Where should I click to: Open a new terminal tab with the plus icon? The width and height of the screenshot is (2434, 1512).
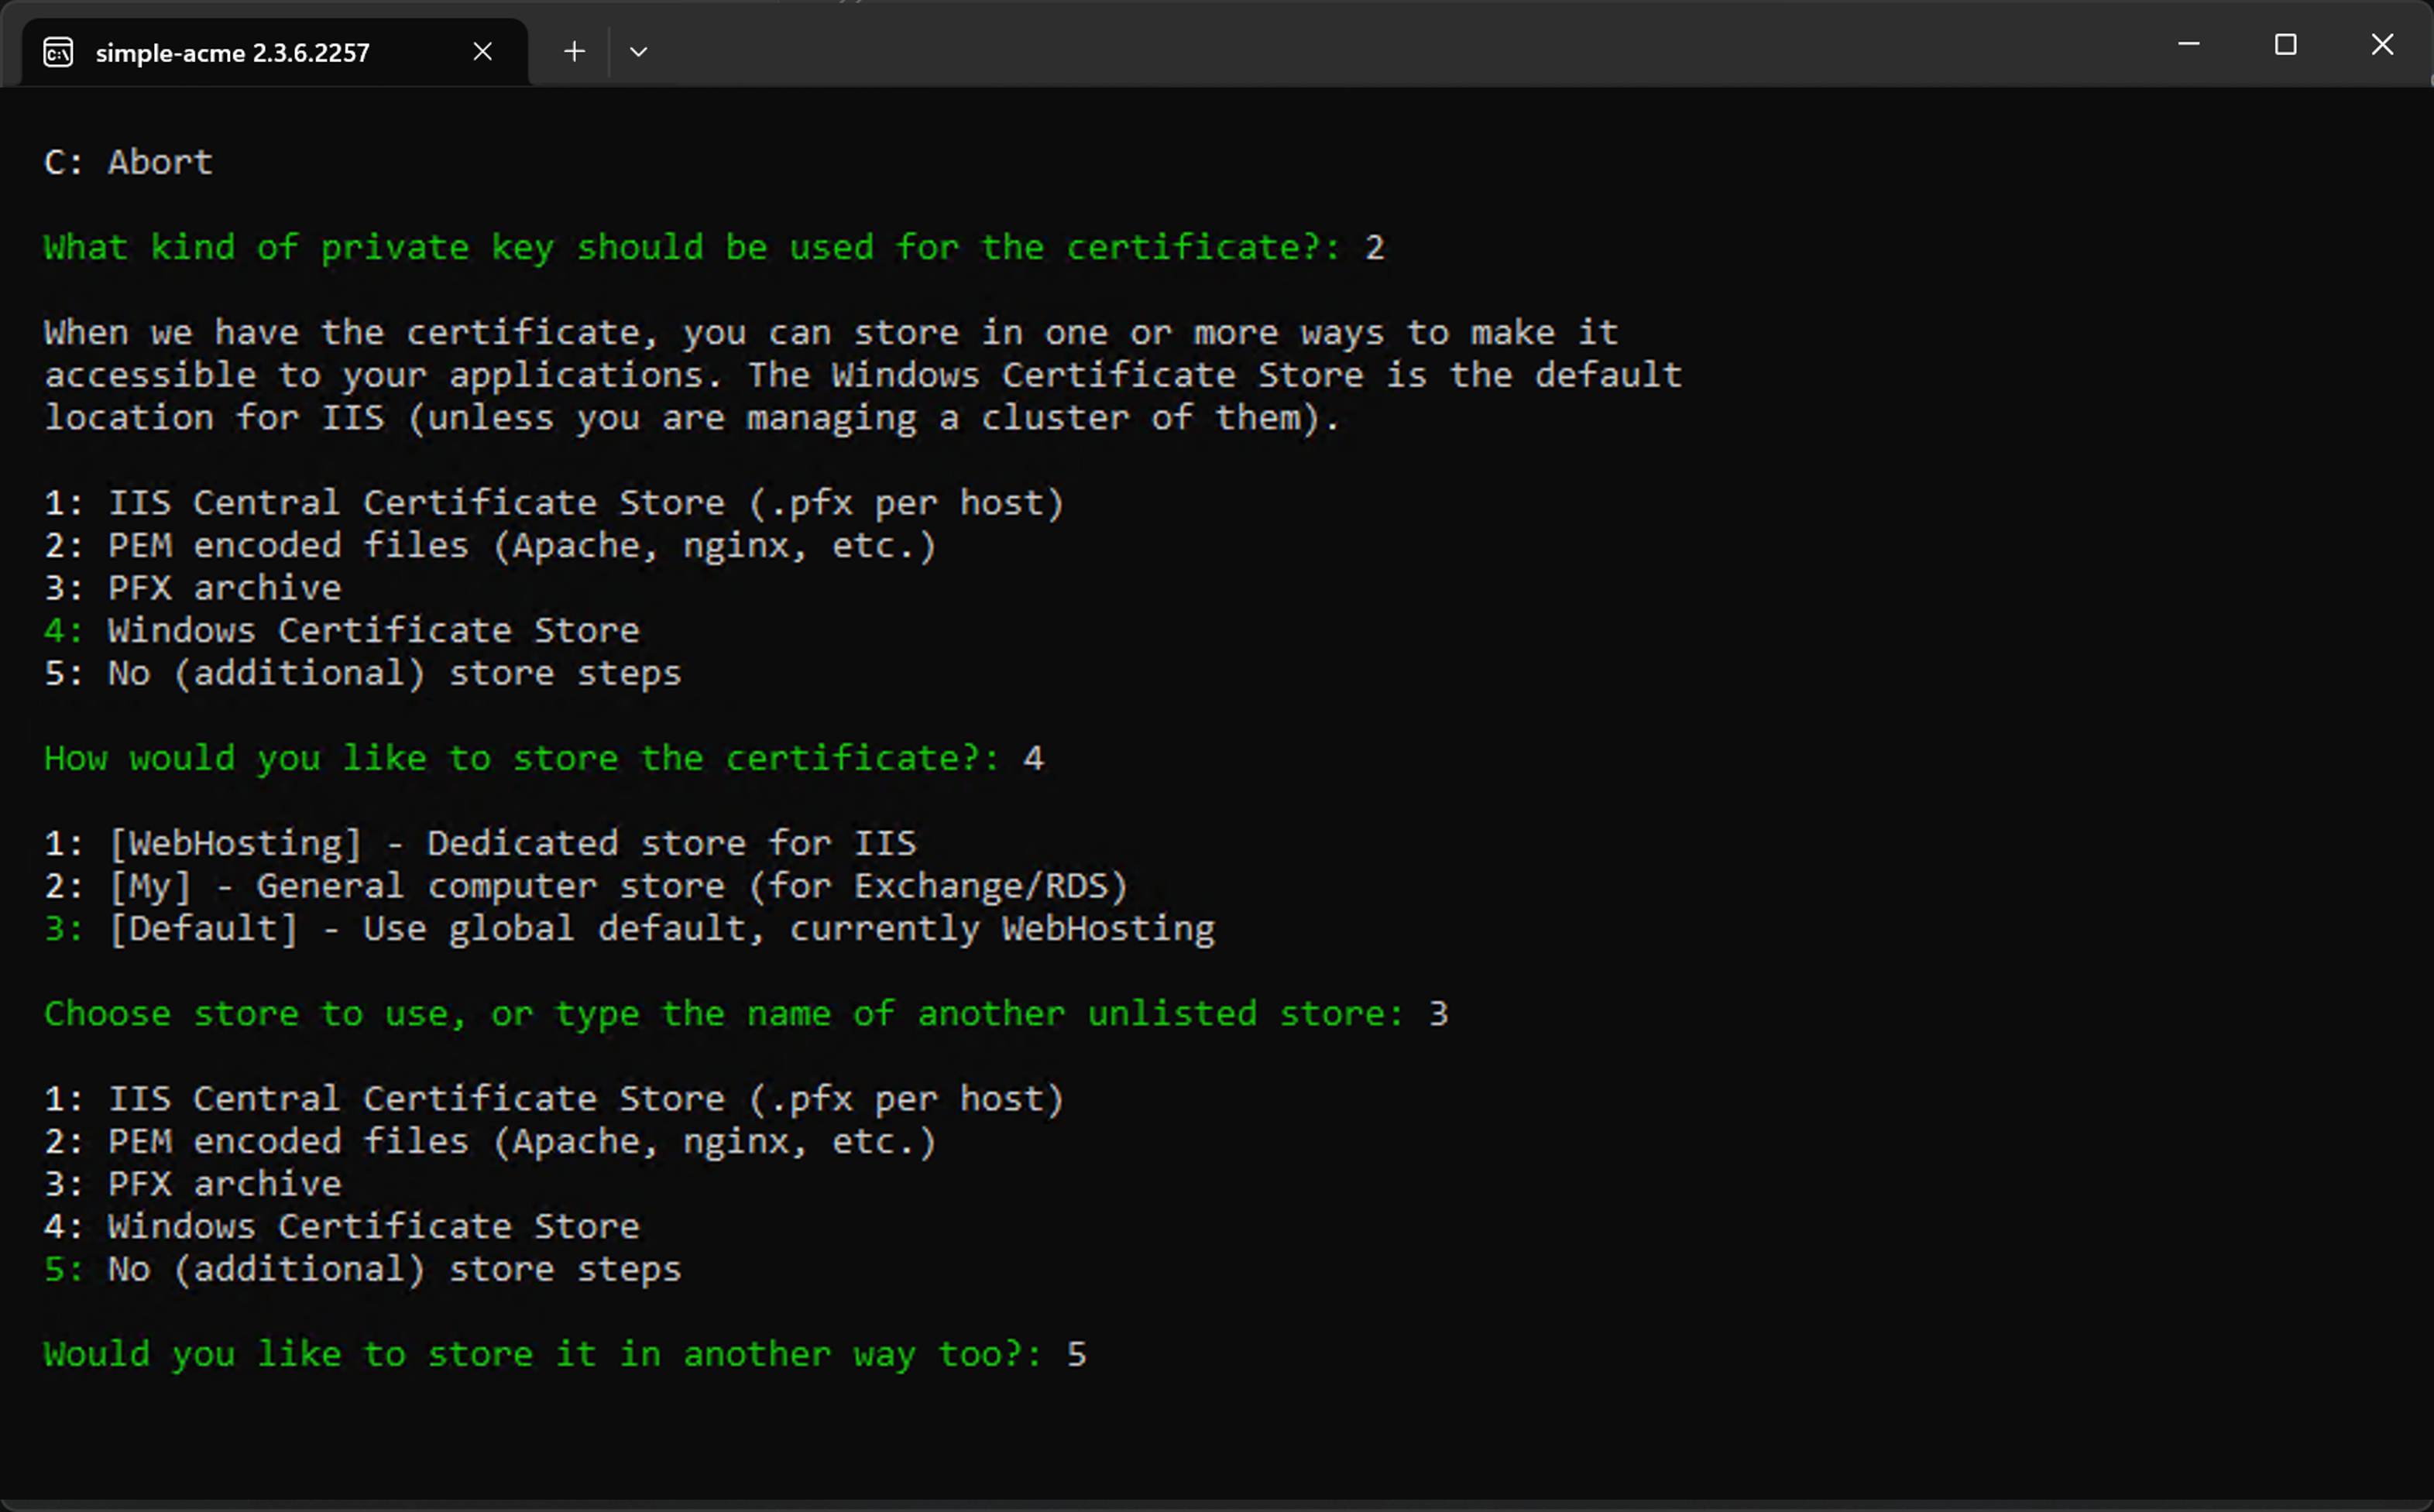[574, 51]
